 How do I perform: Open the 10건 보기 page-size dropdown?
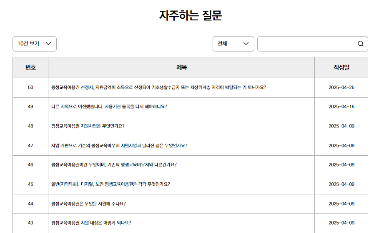35,44
